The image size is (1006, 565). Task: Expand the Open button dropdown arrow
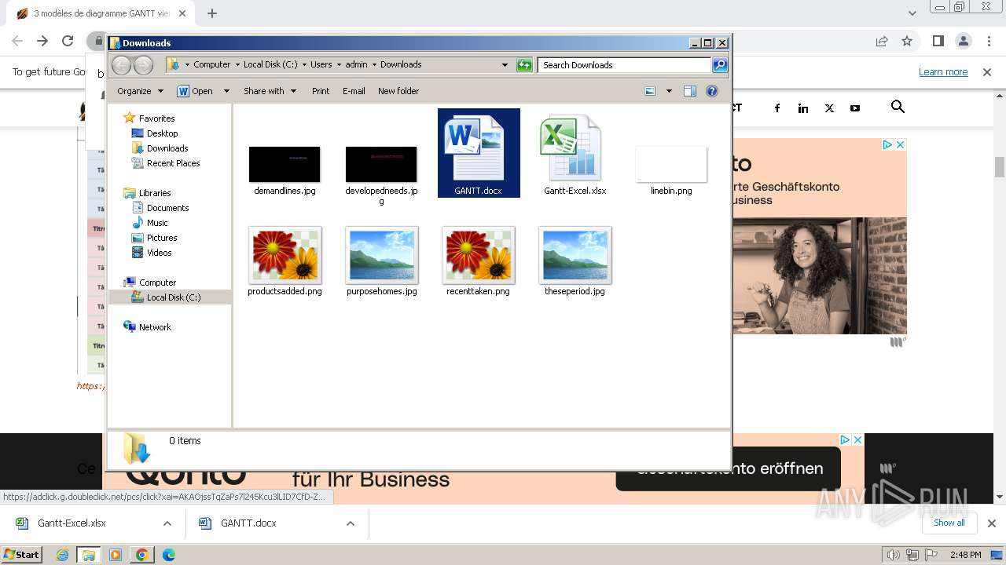pos(226,91)
